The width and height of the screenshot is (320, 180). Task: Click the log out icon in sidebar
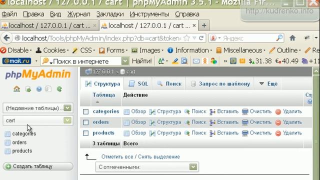(28, 89)
